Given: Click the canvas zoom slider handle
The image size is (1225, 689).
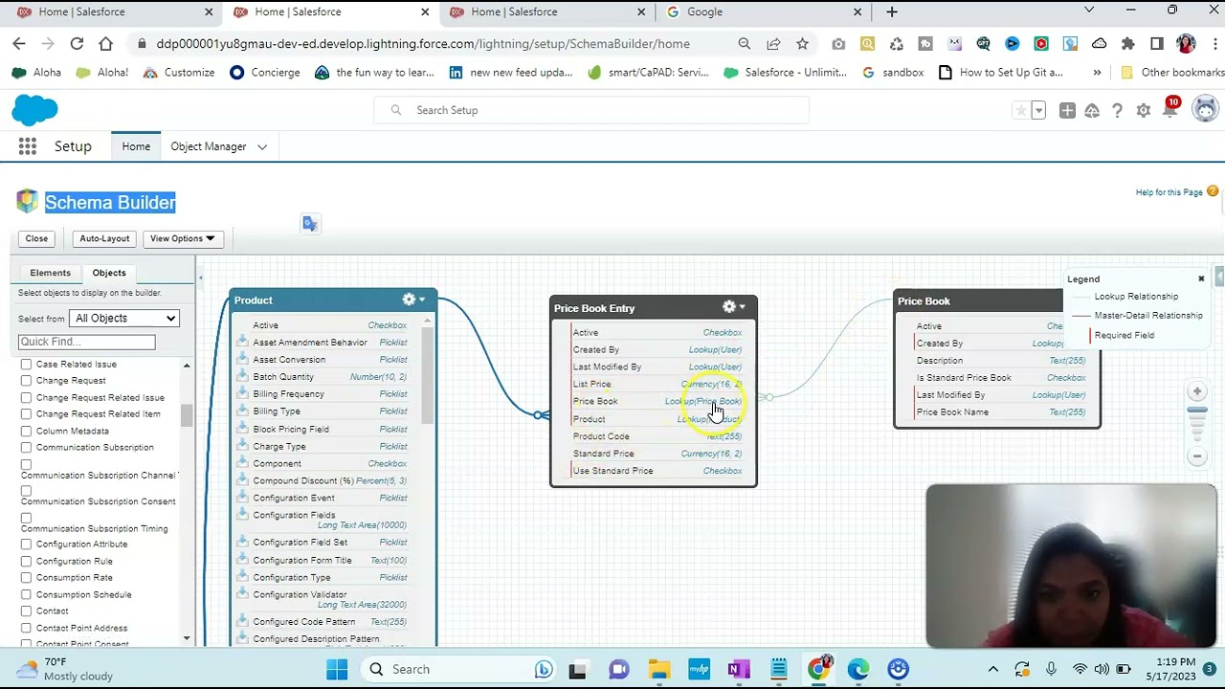Looking at the screenshot, I should 1197,411.
